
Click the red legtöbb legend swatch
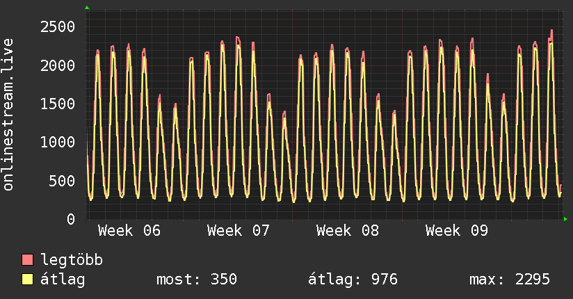click(28, 261)
